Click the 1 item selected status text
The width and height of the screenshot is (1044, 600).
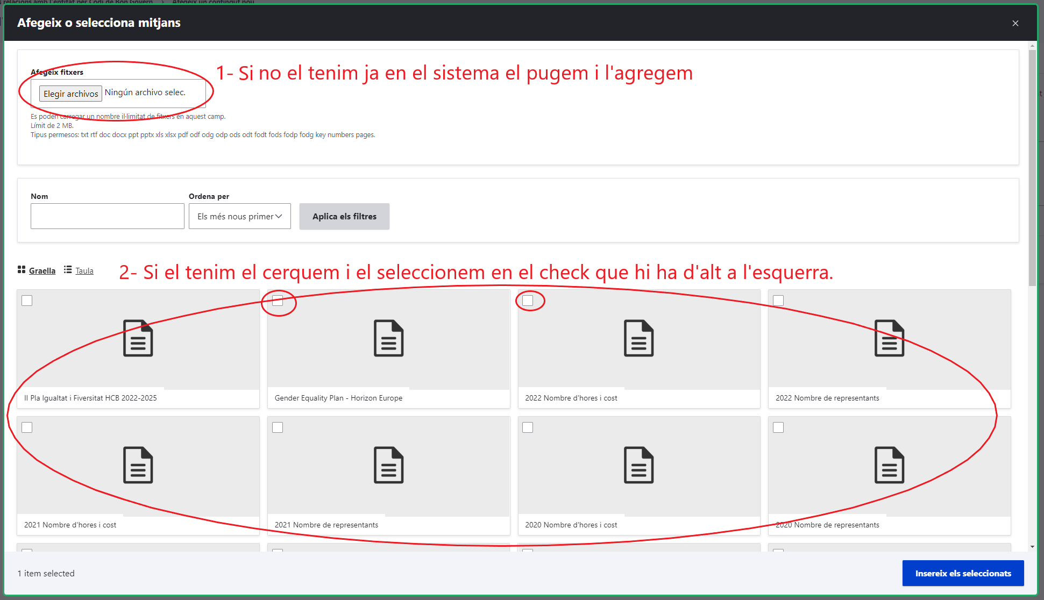tap(46, 573)
